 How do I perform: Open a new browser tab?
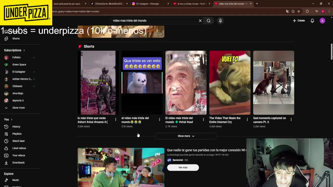click(x=257, y=4)
